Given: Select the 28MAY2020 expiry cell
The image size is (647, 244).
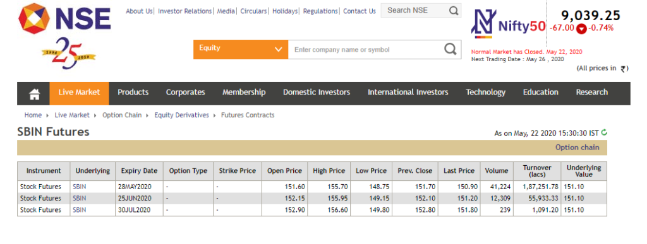Looking at the screenshot, I should click(139, 187).
